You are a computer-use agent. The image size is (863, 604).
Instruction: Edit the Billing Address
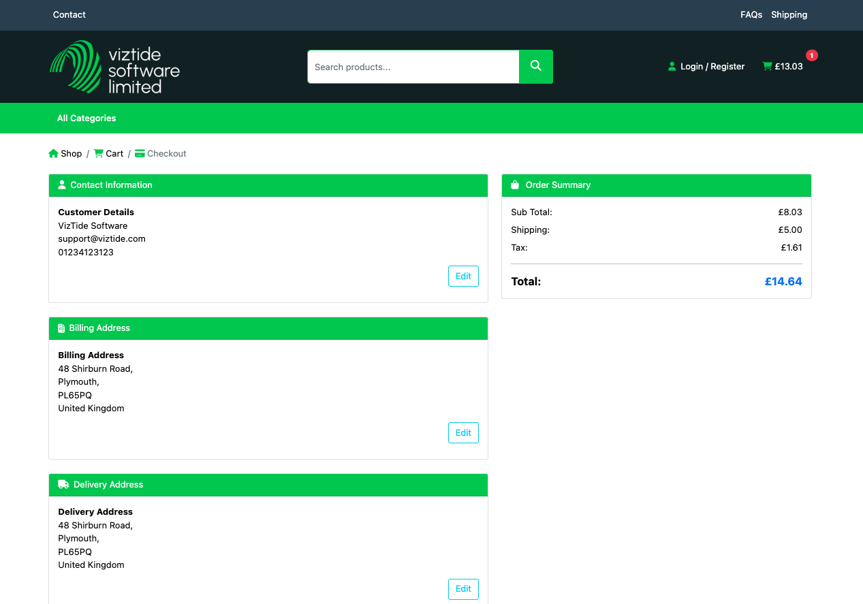pos(463,433)
